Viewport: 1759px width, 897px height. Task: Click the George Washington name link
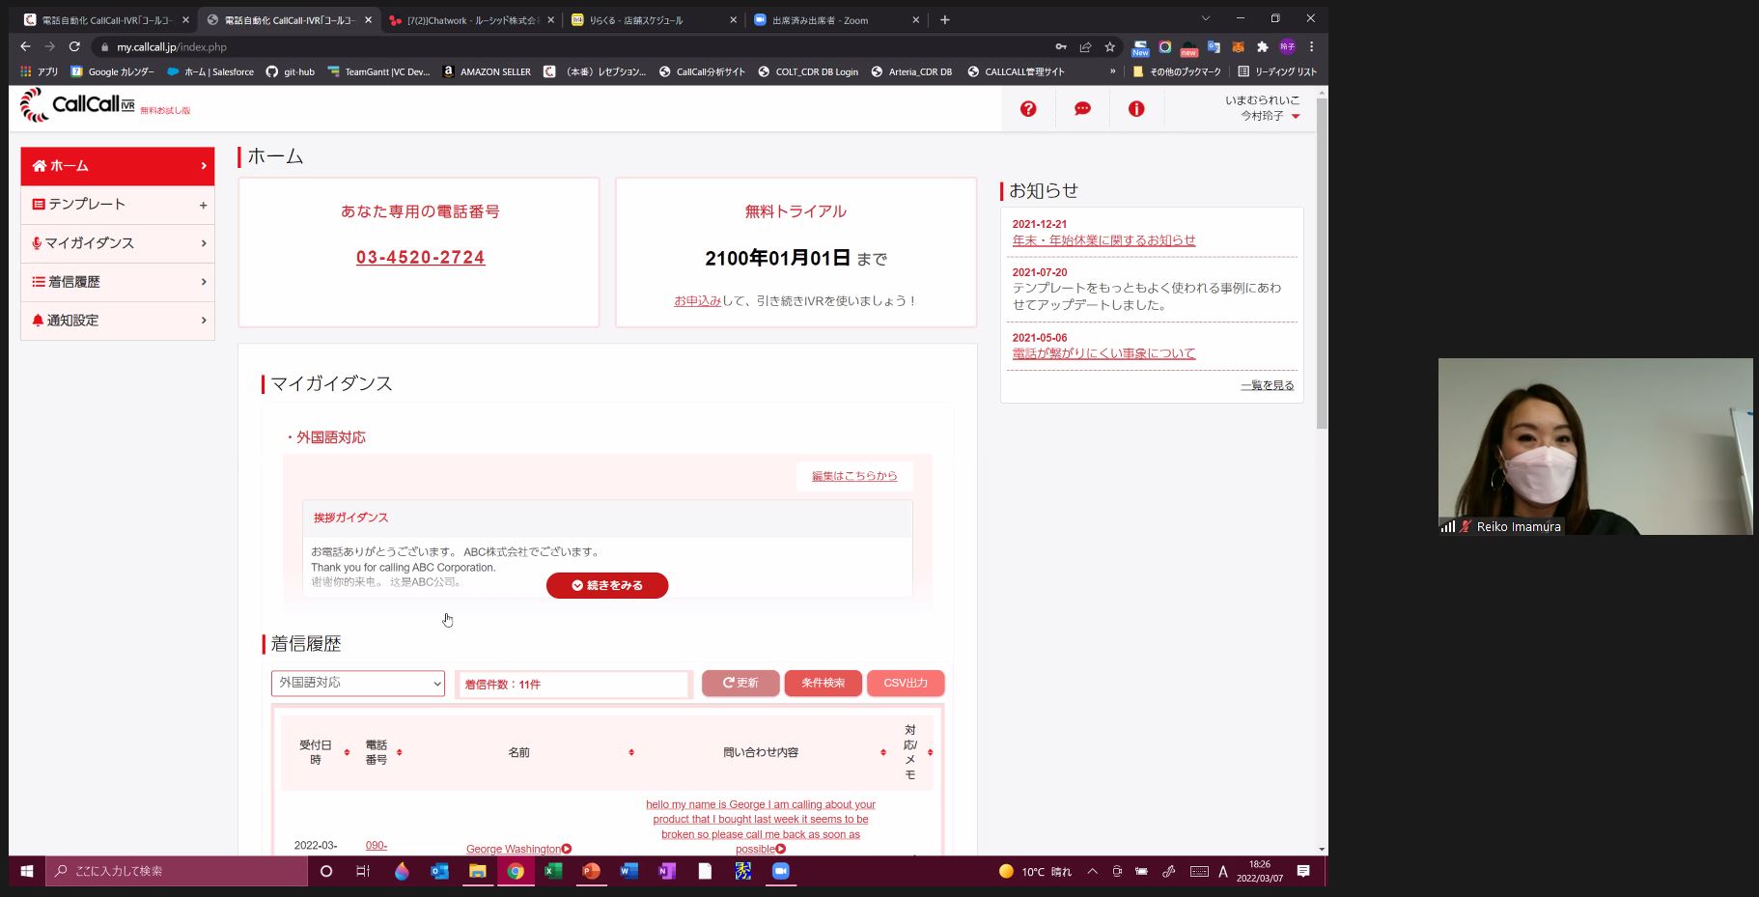coord(513,849)
